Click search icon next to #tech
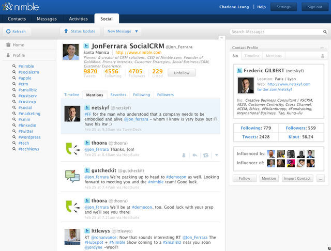The width and height of the screenshot is (331, 251). coord(14,143)
